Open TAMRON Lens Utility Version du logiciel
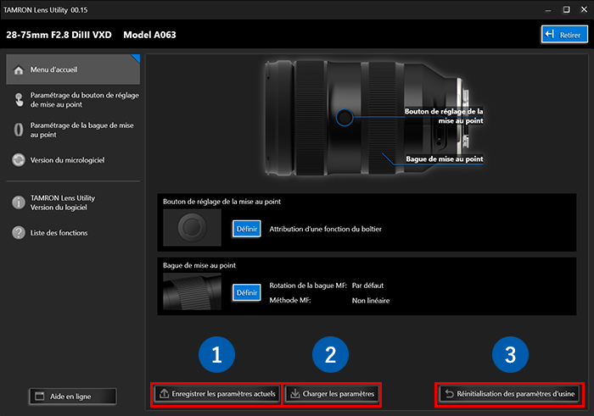 pyautogui.click(x=73, y=202)
